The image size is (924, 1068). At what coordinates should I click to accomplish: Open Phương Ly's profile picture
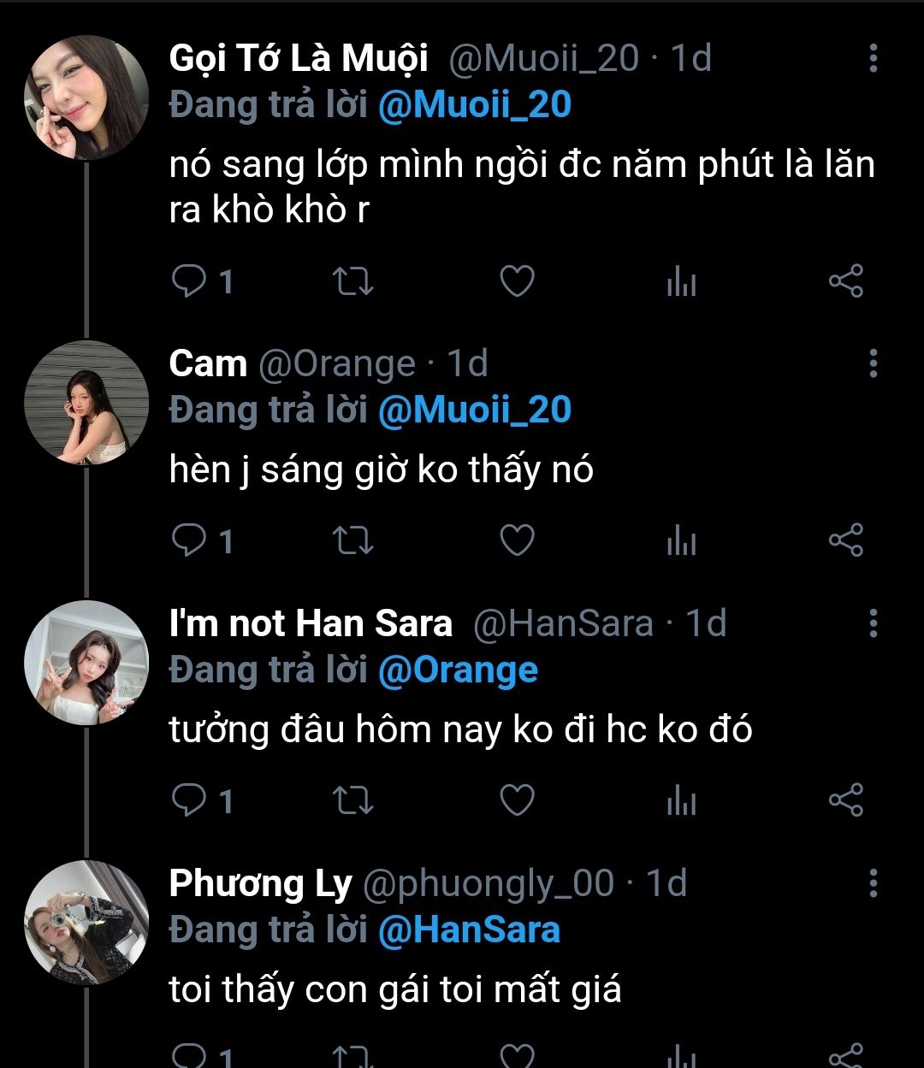coord(86,923)
